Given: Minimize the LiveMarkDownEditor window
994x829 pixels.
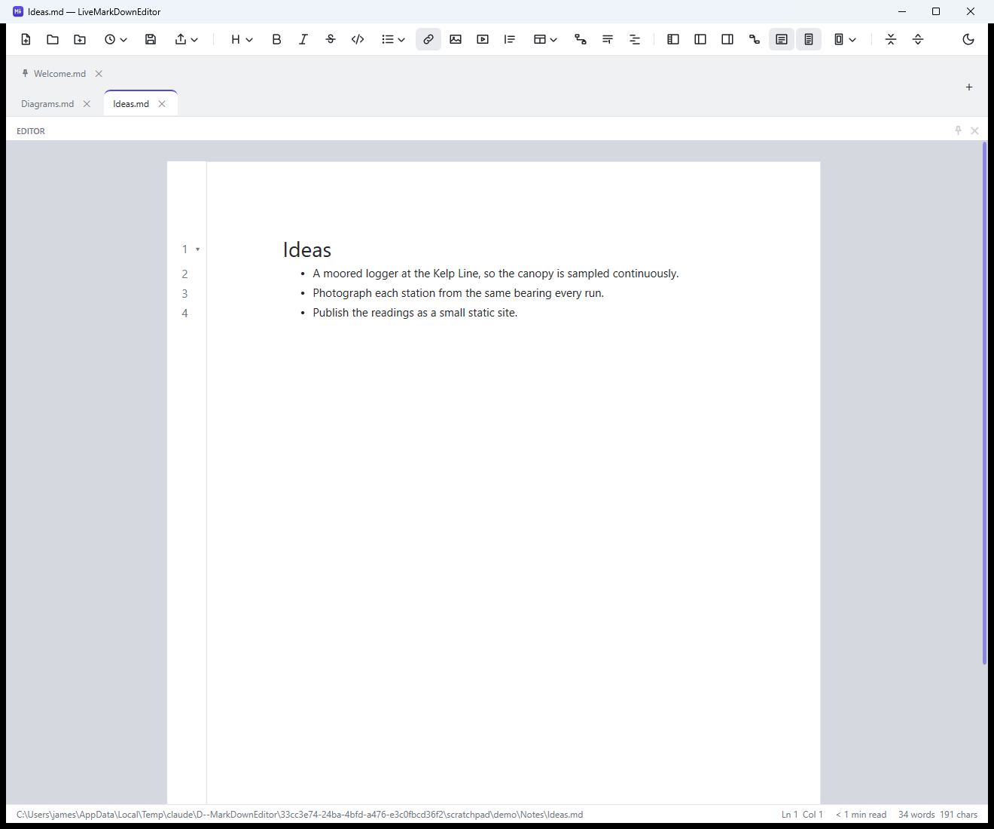Looking at the screenshot, I should (x=901, y=11).
